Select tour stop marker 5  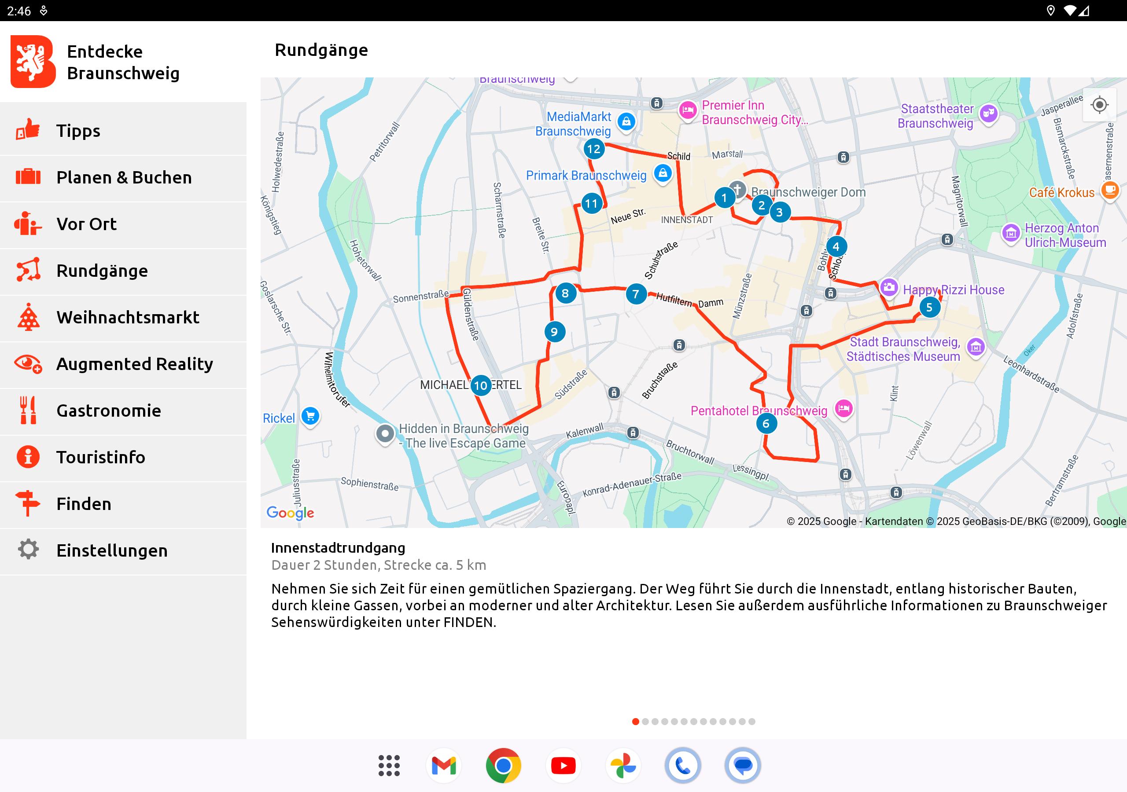click(x=929, y=308)
